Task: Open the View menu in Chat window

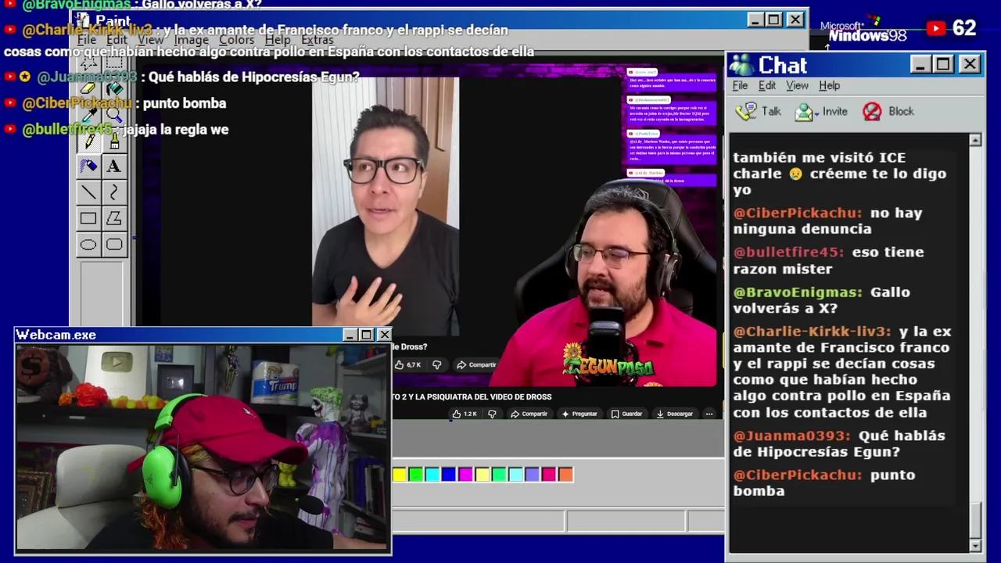Action: 797,85
